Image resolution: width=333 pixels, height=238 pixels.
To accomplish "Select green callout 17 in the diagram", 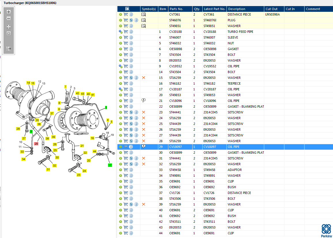I will 110,165.
